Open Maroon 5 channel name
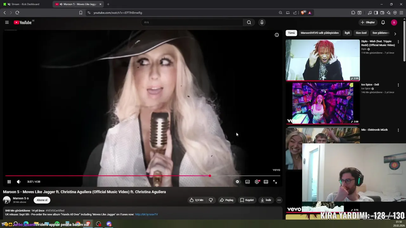The height and width of the screenshot is (228, 406). click(x=19, y=198)
